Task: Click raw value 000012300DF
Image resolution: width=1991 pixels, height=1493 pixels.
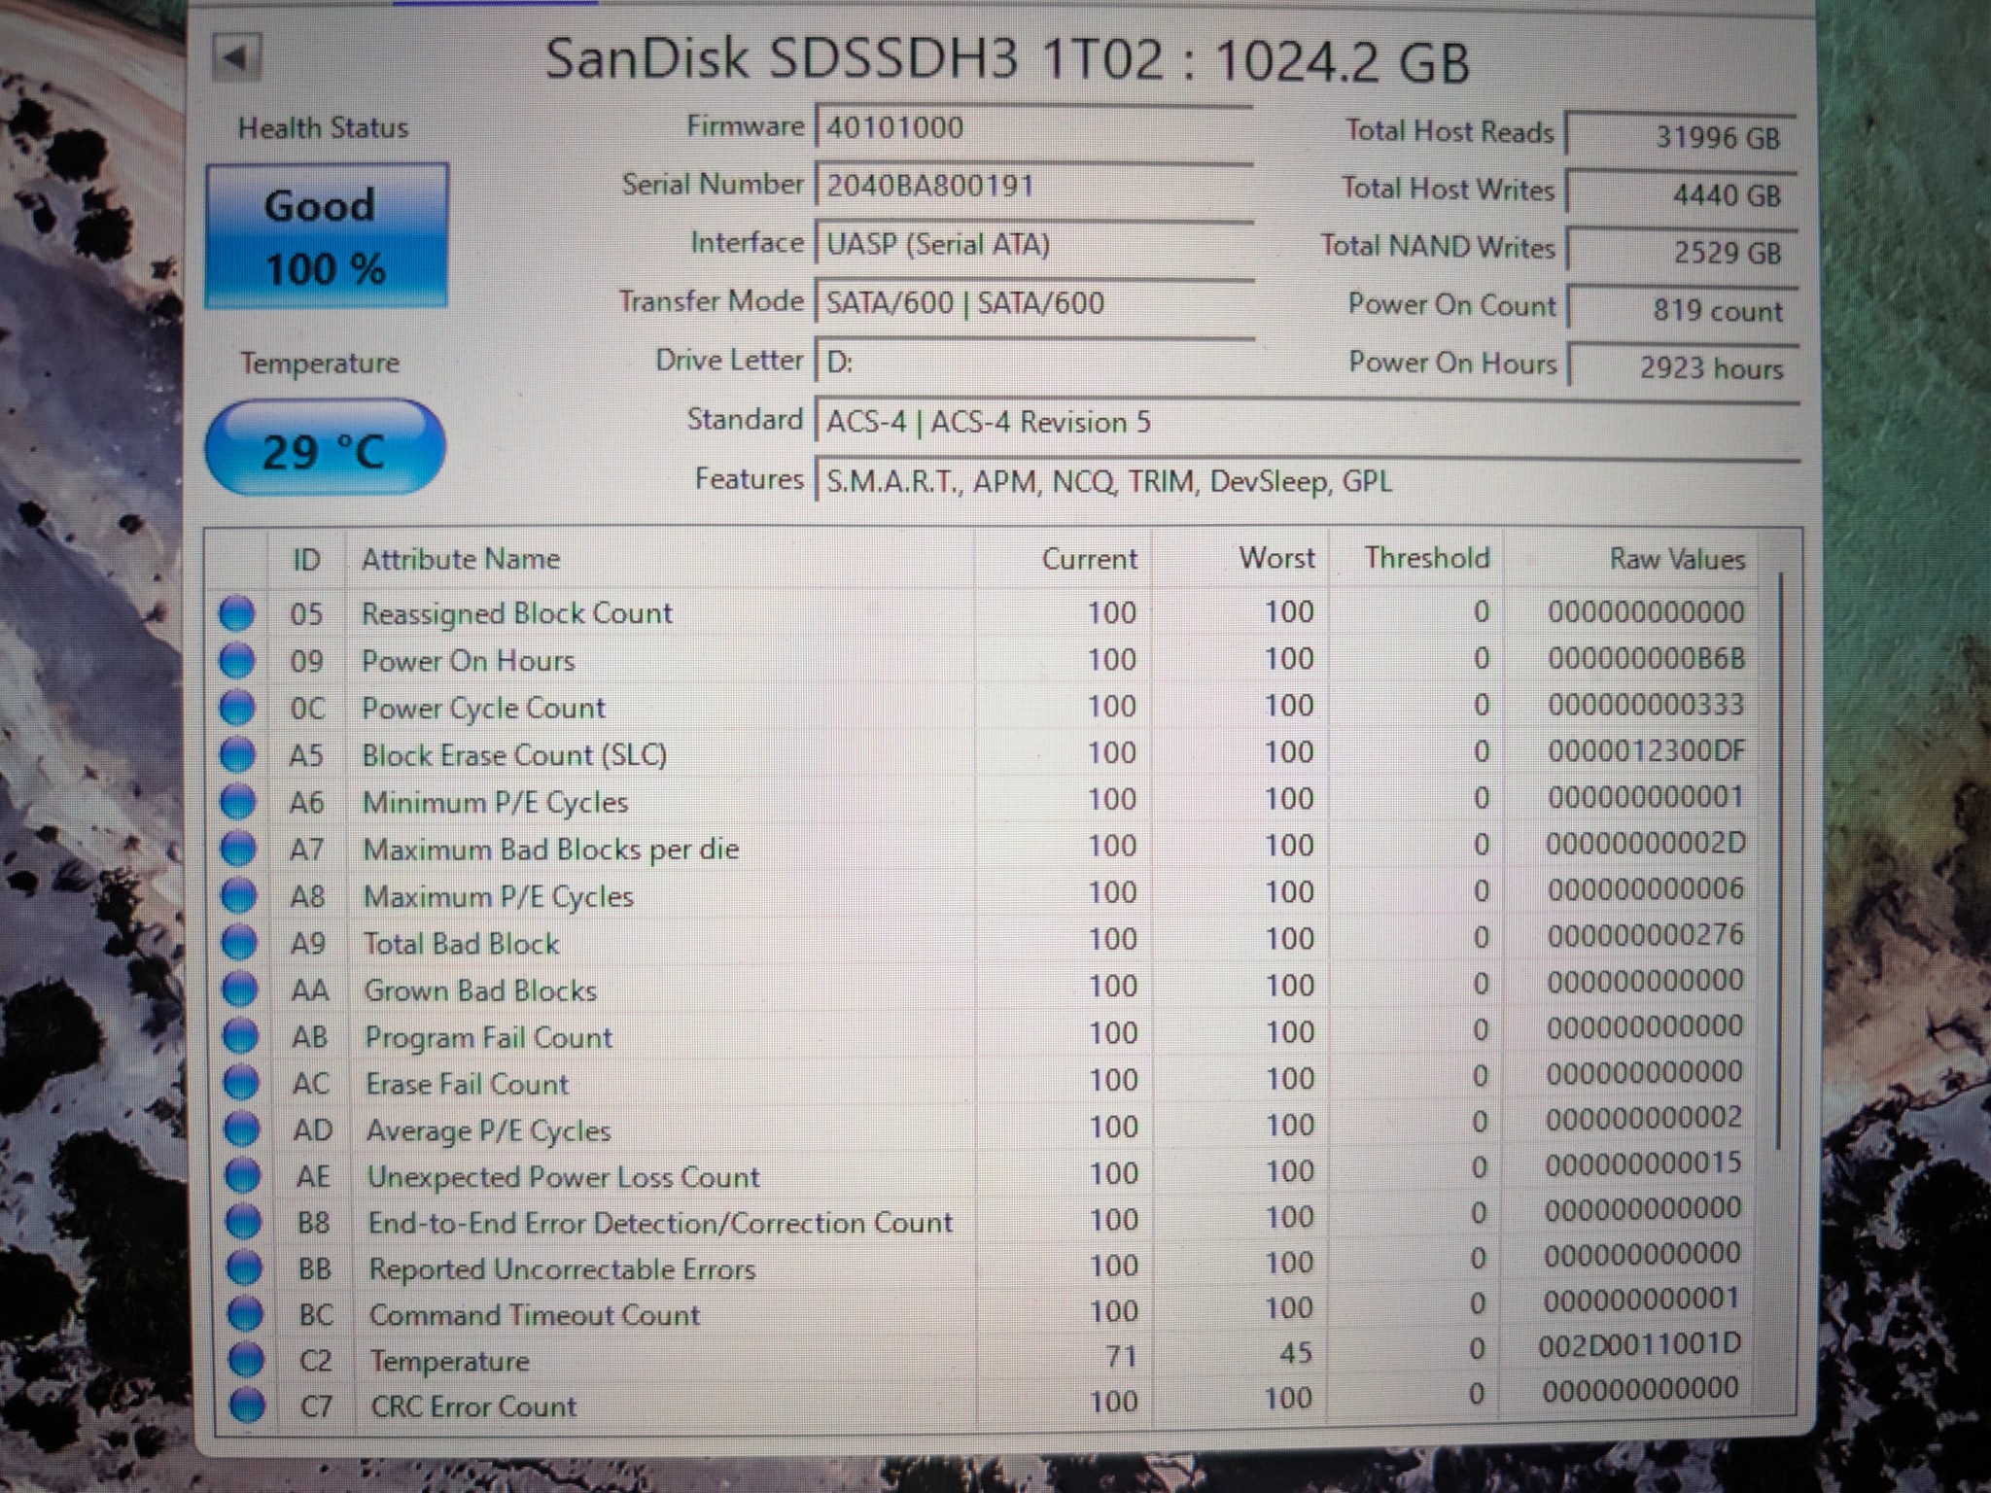Action: [x=1646, y=751]
